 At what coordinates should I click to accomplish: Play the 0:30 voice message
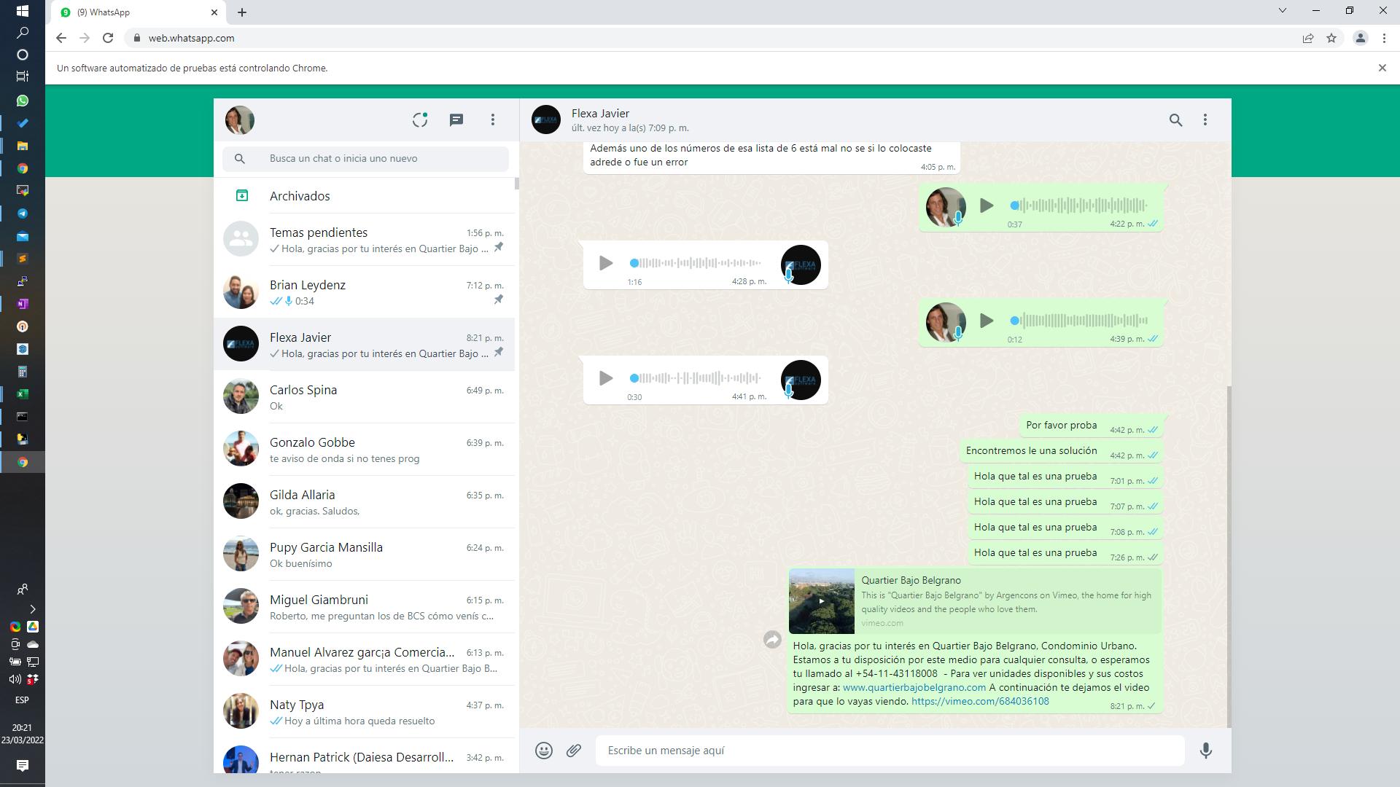[606, 378]
